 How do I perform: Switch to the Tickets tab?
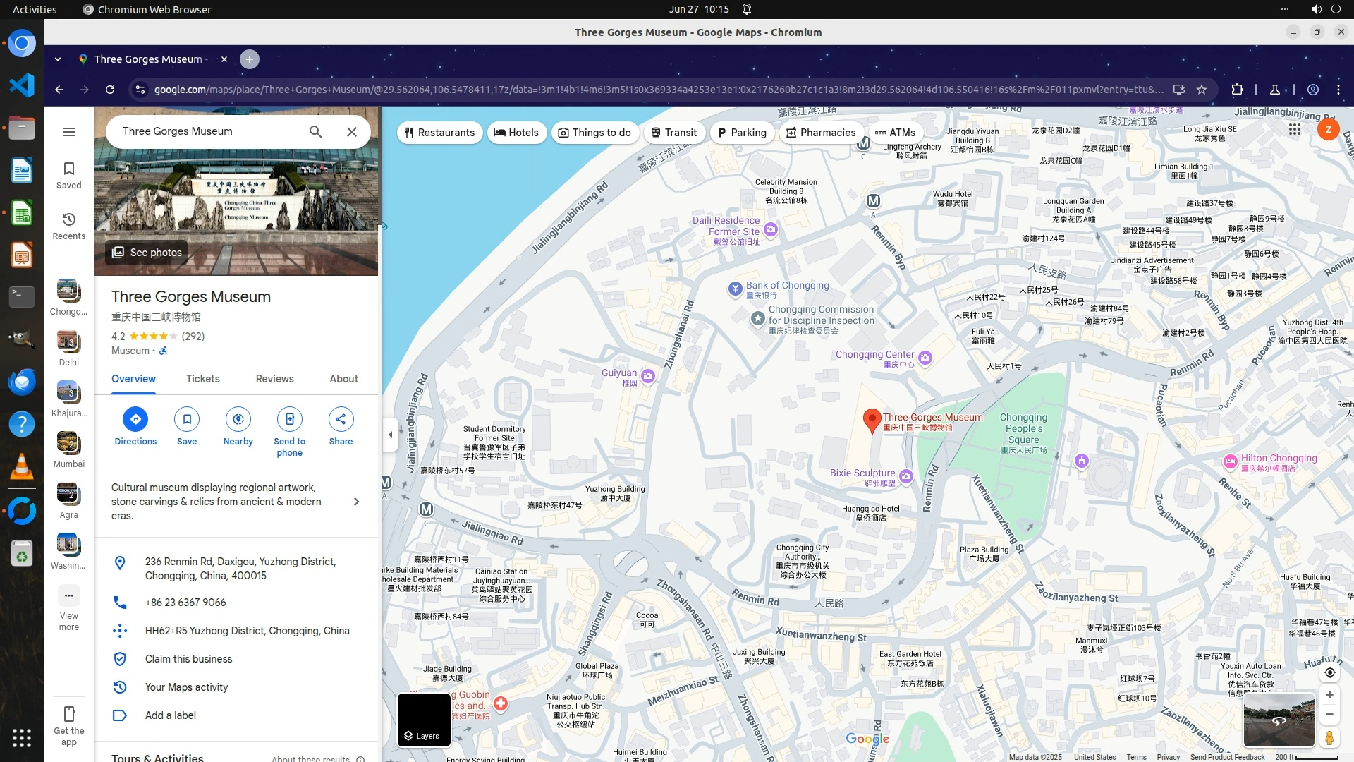tap(202, 379)
